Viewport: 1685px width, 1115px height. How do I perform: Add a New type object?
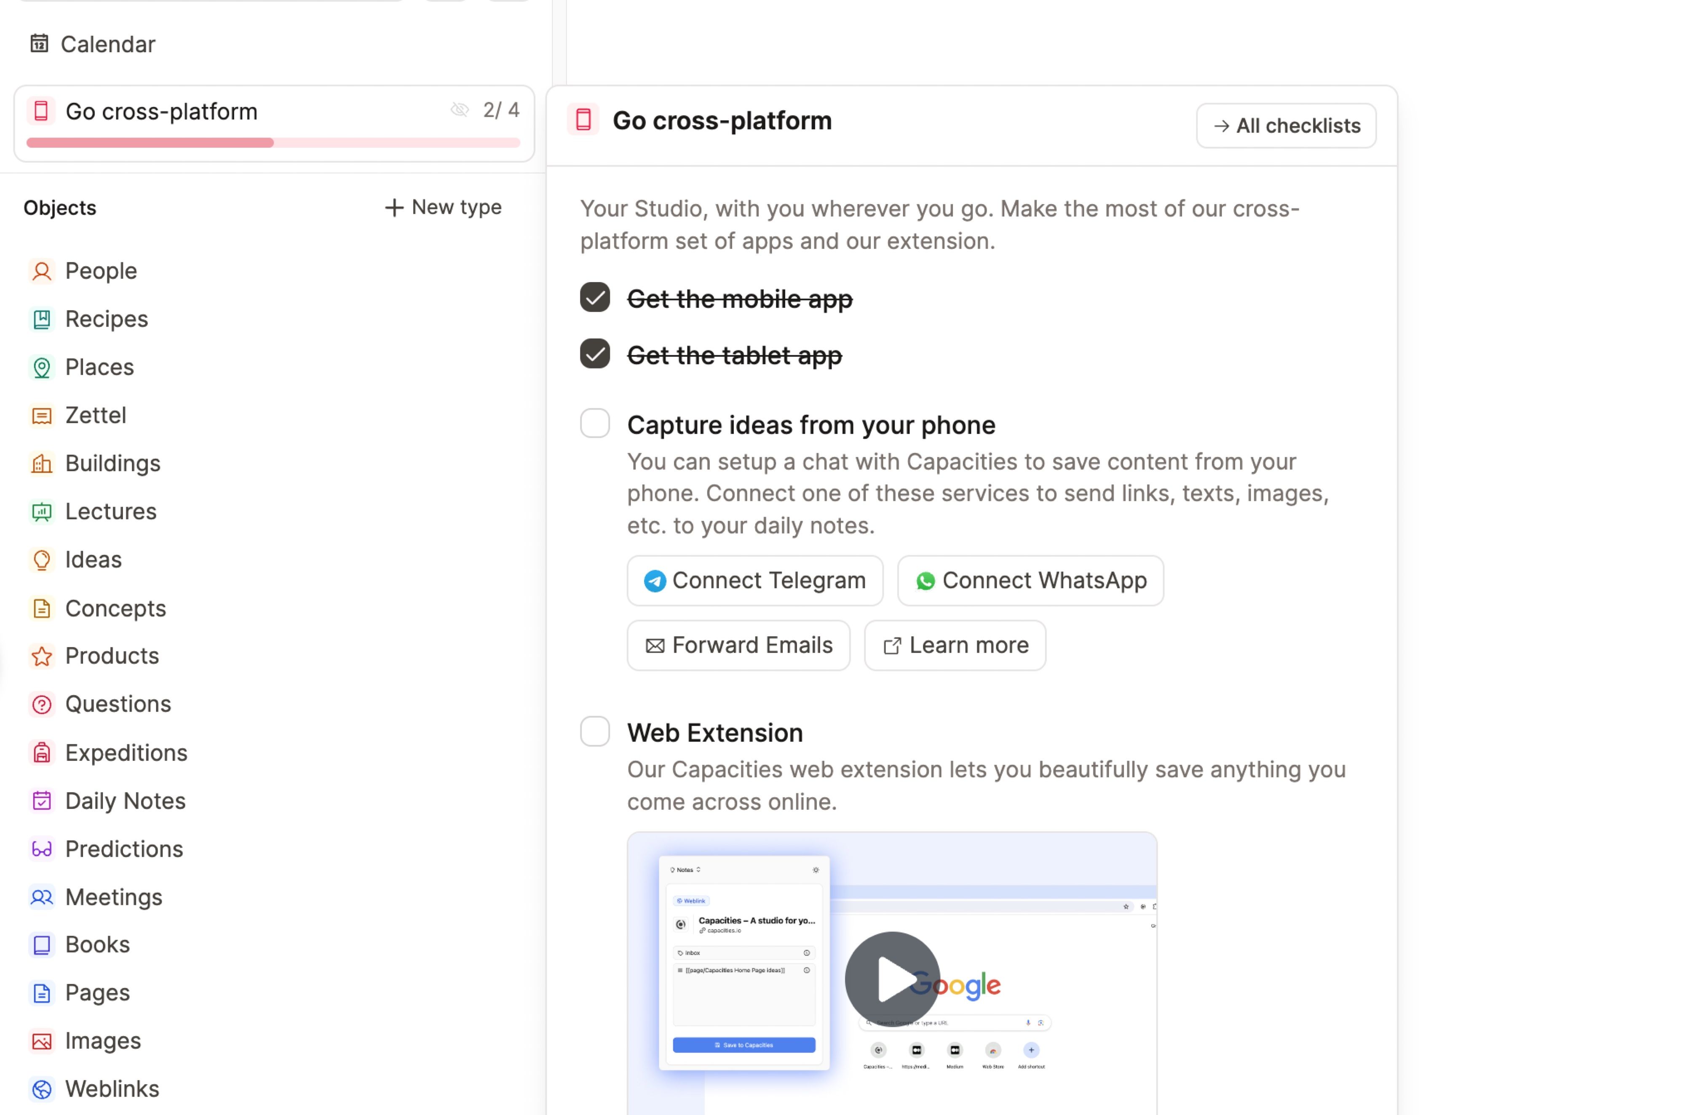click(x=443, y=208)
